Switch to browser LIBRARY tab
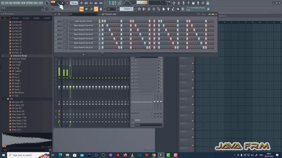 tap(36, 18)
